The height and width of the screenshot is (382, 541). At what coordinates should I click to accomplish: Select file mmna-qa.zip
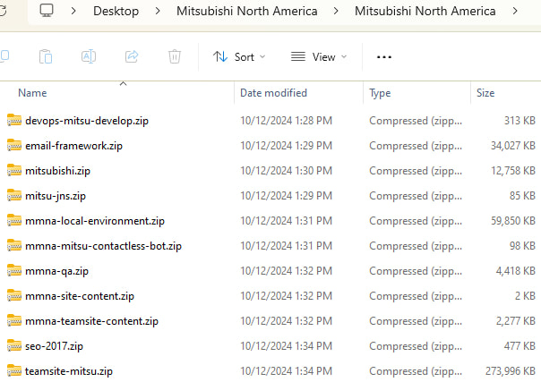click(x=57, y=271)
